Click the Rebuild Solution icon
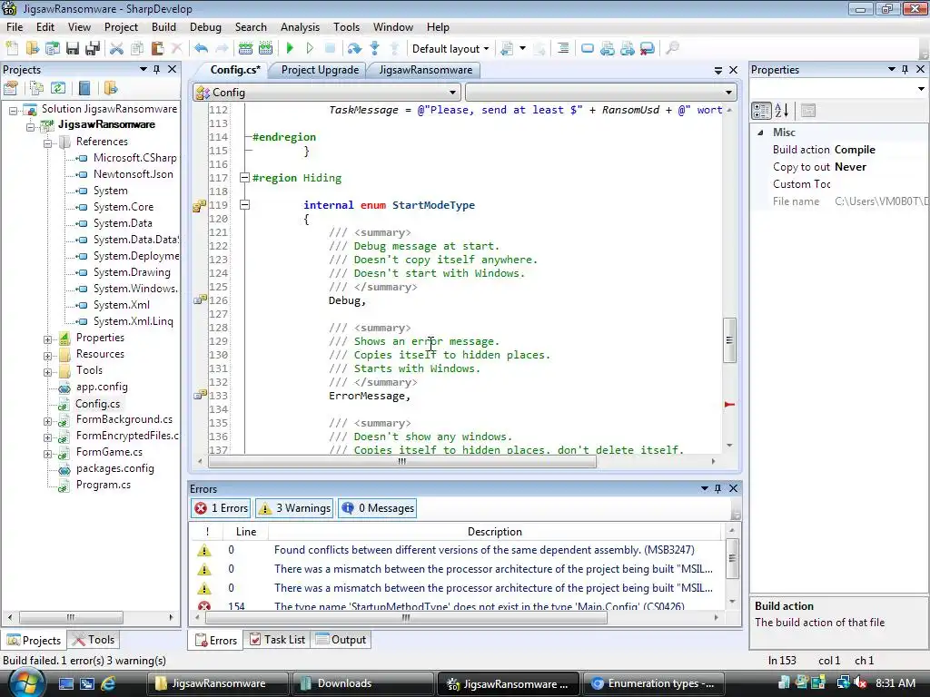930x697 pixels. tap(266, 49)
